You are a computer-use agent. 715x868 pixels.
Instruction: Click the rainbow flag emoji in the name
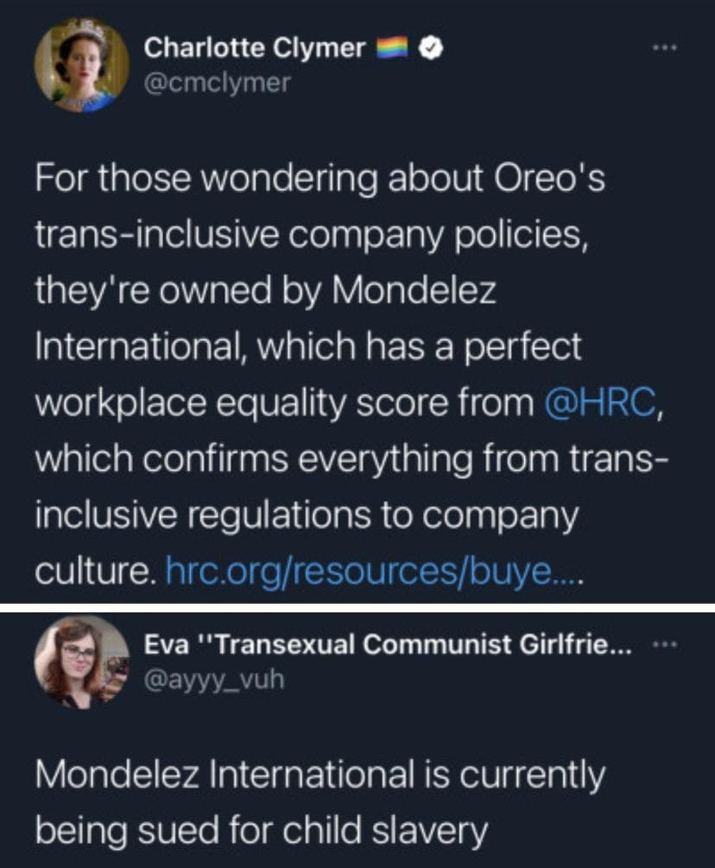pyautogui.click(x=394, y=49)
